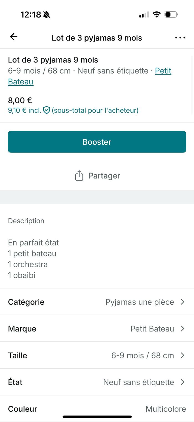Tap the cellular signal bars icon
194x422 pixels.
tap(144, 15)
